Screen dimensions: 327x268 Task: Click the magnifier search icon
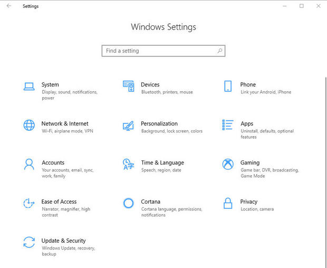pyautogui.click(x=220, y=51)
